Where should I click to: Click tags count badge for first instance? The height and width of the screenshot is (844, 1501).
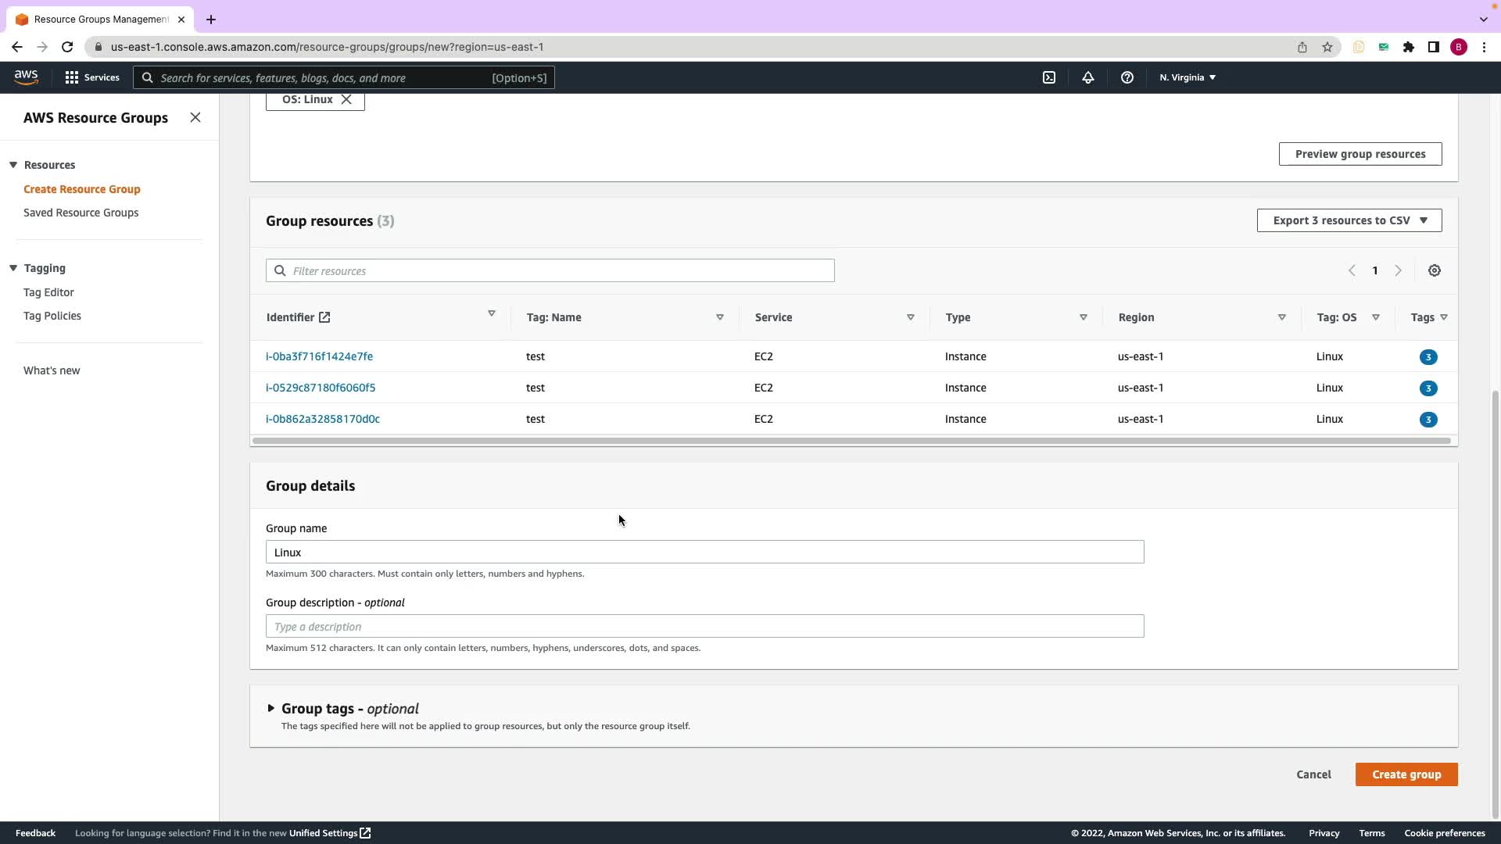coord(1428,357)
